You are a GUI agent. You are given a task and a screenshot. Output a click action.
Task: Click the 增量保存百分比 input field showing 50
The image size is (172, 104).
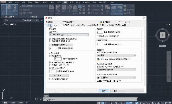click(53, 48)
